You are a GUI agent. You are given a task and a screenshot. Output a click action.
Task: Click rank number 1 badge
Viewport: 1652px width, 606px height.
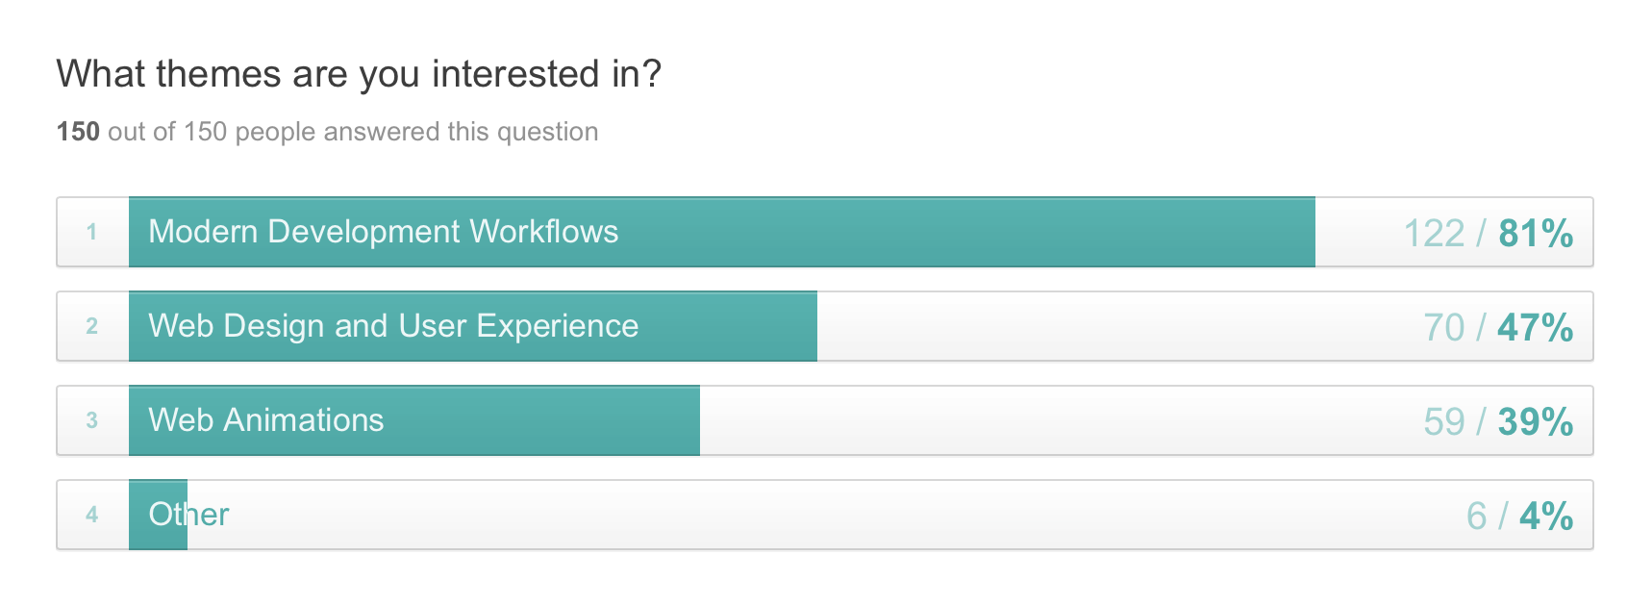[x=92, y=232]
